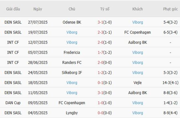180x118 pixels.
Task: Open the 2-3 score against FC Copenhagen
Action: click(105, 32)
